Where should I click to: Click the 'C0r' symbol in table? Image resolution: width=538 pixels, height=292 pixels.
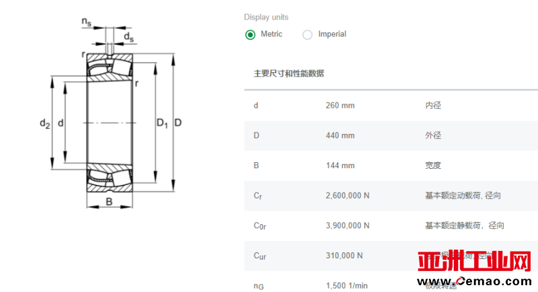coord(260,226)
